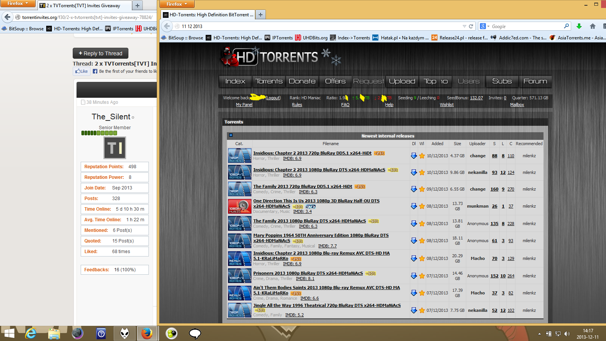This screenshot has height=341, width=606.
Task: Open IPTorrents bookmark in right window
Action: 278,38
